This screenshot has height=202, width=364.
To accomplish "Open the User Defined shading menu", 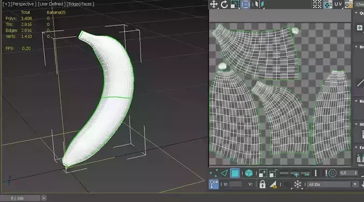I will [51, 4].
